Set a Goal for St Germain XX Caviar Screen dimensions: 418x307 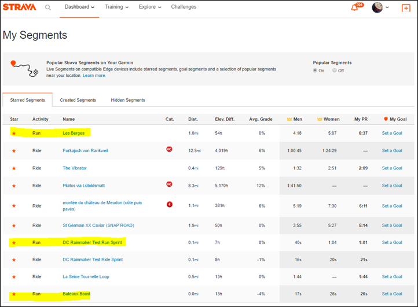click(x=392, y=225)
